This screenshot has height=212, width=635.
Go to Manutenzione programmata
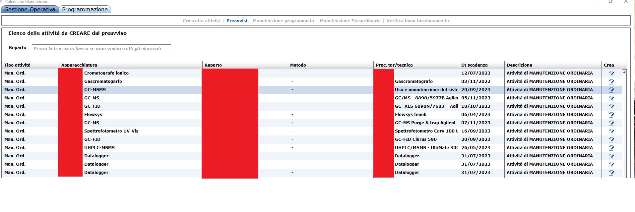click(x=283, y=21)
